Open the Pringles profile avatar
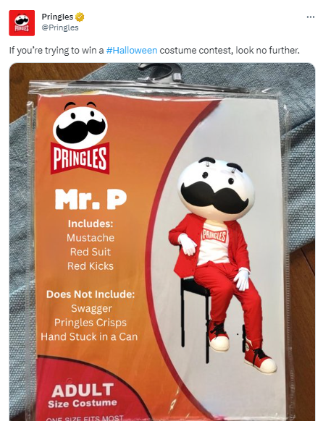The width and height of the screenshot is (323, 421). point(22,23)
